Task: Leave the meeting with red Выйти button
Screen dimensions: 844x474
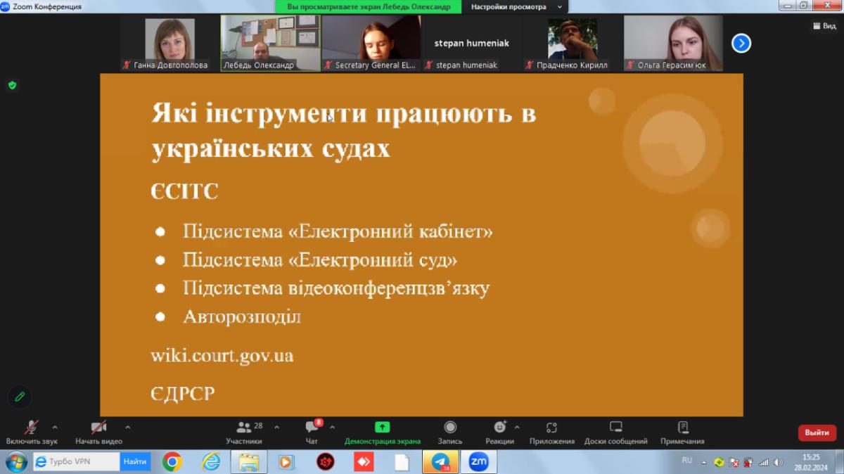Action: click(x=817, y=433)
